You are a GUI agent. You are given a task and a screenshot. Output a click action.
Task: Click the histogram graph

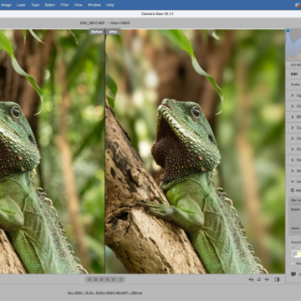pyautogui.click(x=293, y=46)
